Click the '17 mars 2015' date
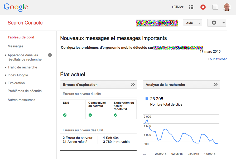The width and height of the screenshot is (236, 159). (x=210, y=52)
